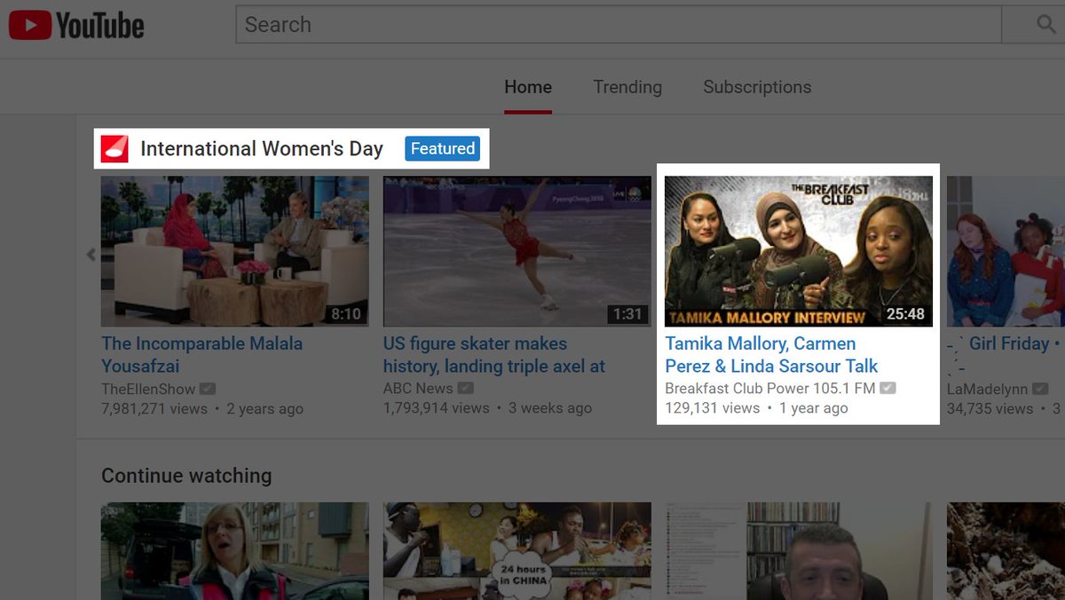Open the International Women's Day section title
1065x600 pixels.
point(262,148)
